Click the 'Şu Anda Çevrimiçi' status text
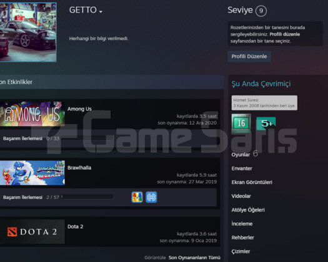328x262 pixels. (x=261, y=84)
